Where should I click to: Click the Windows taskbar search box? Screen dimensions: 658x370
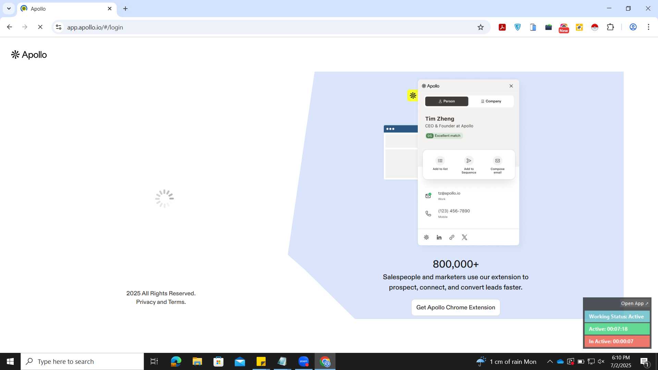pos(82,361)
